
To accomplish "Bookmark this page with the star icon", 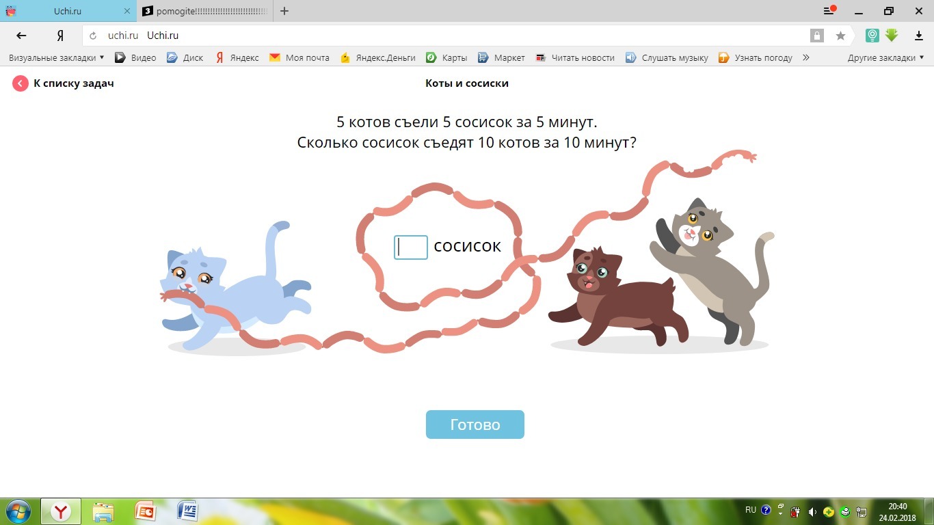I will click(840, 36).
